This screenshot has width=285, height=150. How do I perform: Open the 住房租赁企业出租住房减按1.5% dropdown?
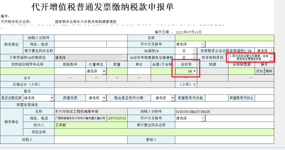264,51
